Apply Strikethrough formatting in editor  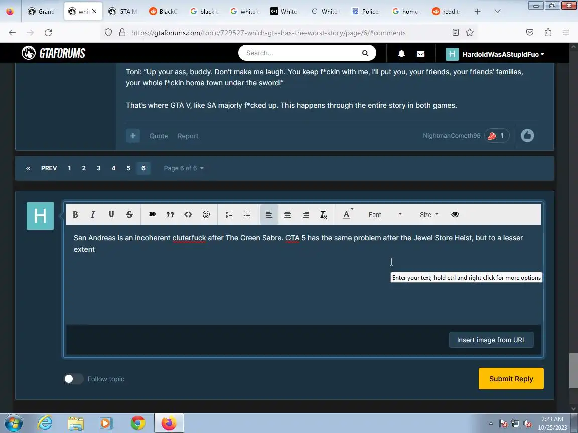coord(129,214)
